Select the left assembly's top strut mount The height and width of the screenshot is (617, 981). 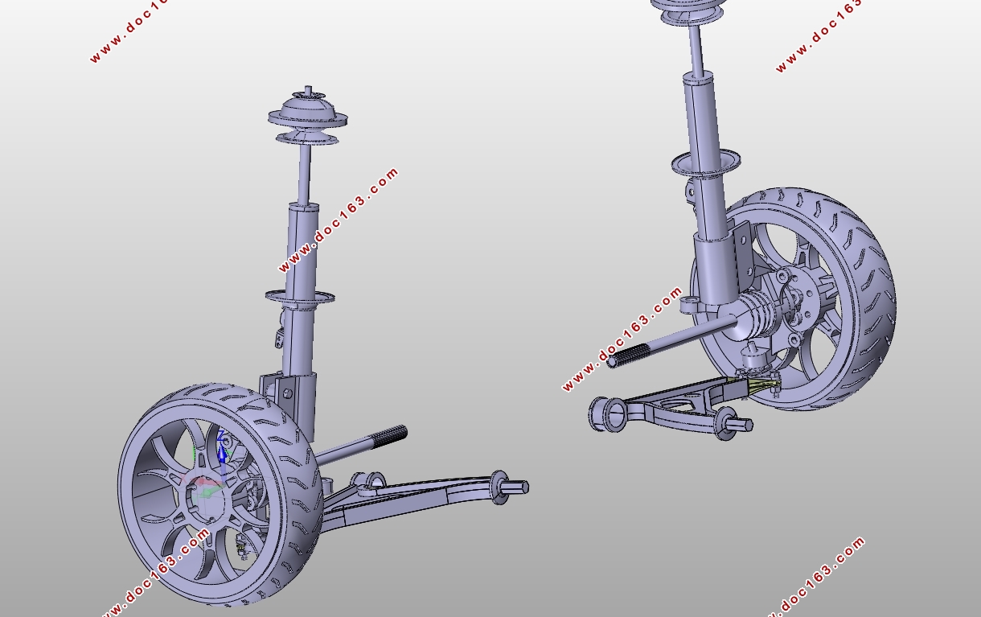[x=308, y=115]
